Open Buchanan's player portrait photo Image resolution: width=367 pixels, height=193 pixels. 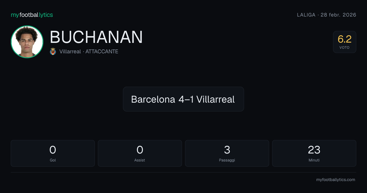click(27, 42)
